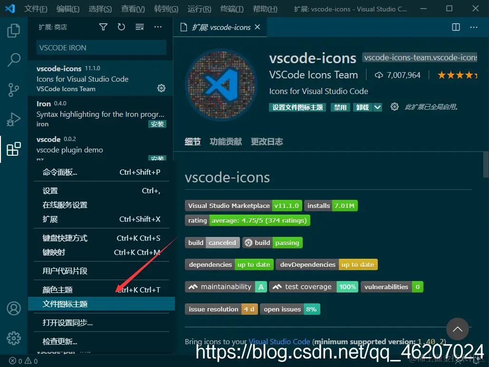
Task: Select 键映射 menu entry
Action: [x=101, y=253]
